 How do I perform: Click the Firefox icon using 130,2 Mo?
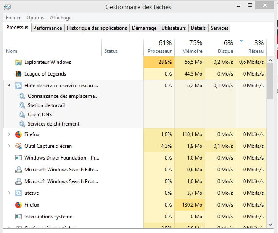click(19, 205)
